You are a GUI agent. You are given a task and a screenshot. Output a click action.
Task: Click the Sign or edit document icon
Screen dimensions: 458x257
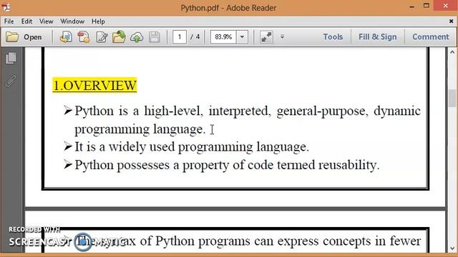click(102, 37)
